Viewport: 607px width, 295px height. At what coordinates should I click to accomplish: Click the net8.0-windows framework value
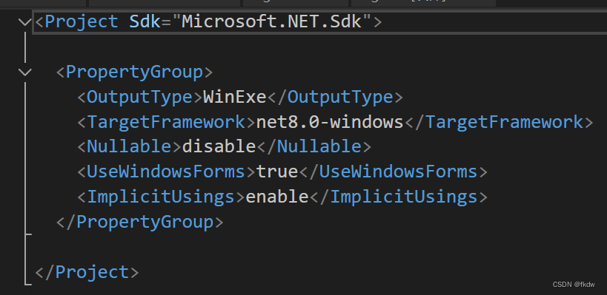pyautogui.click(x=330, y=122)
